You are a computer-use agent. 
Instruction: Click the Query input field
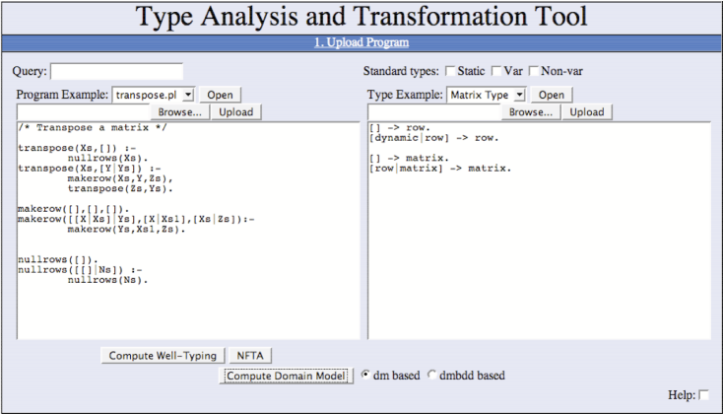click(x=116, y=72)
